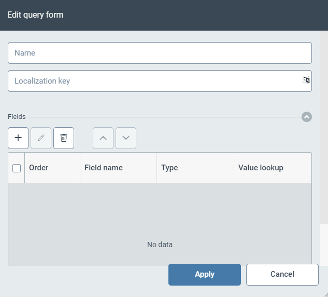328x297 pixels.
Task: Click the Field name column header
Action: tap(104, 168)
